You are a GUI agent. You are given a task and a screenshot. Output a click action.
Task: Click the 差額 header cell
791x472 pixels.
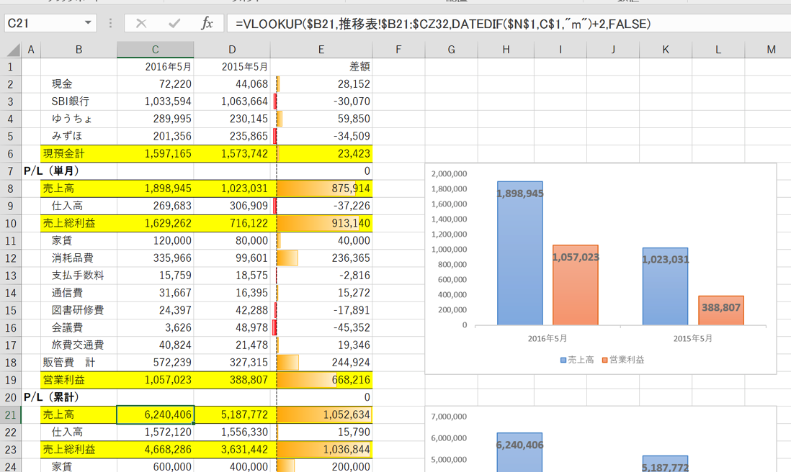pyautogui.click(x=321, y=66)
